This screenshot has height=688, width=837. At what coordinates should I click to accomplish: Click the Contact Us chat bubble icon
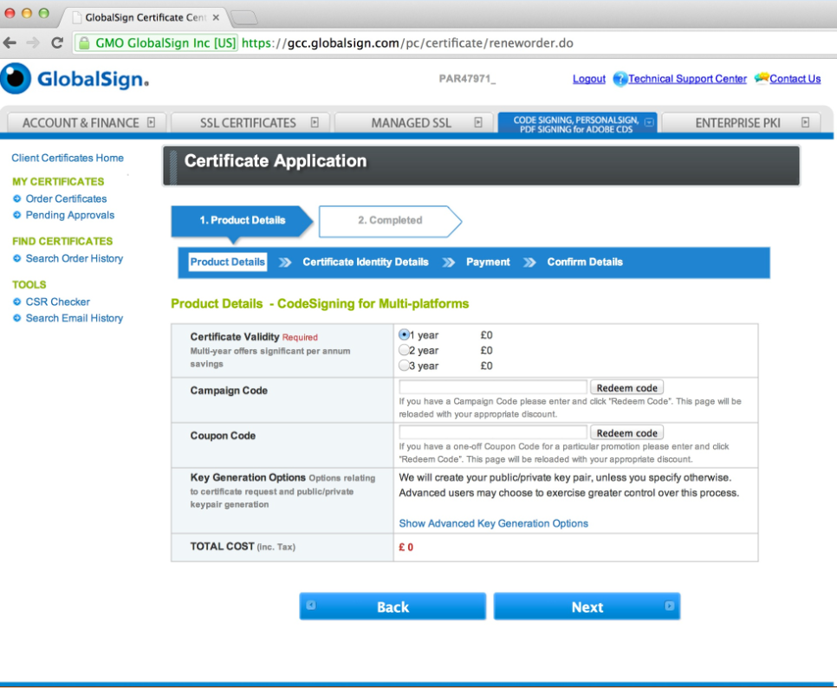(762, 79)
